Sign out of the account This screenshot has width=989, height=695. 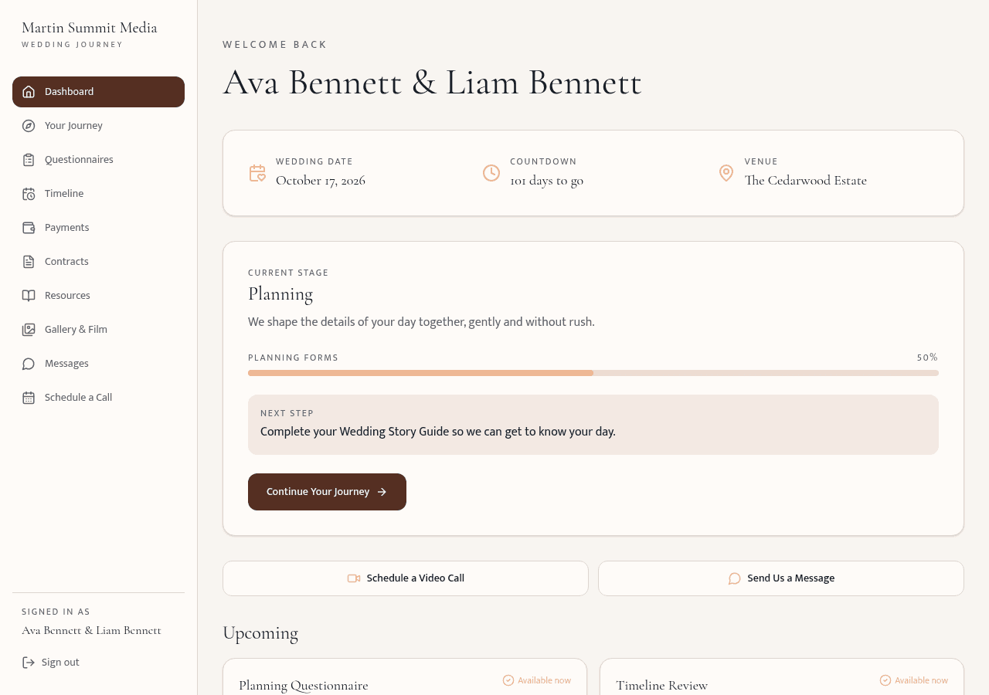coord(51,663)
